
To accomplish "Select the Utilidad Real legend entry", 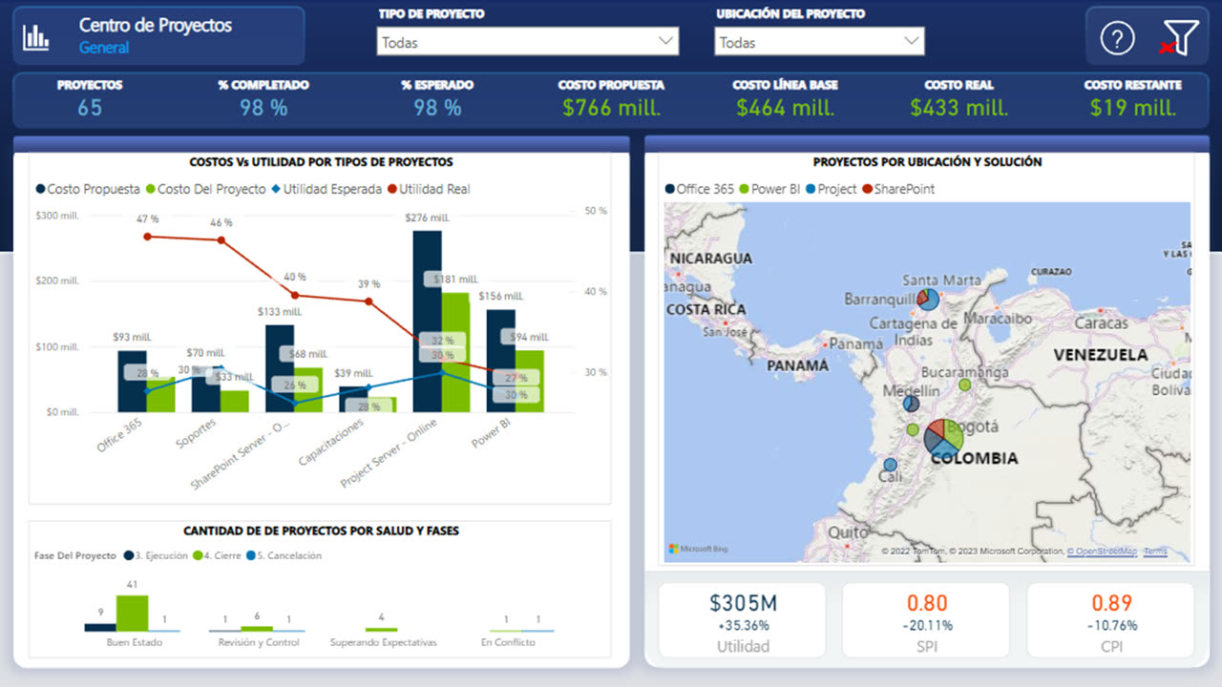I will tap(429, 189).
